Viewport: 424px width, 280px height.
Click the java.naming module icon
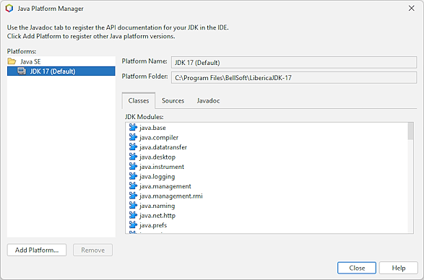tap(133, 206)
